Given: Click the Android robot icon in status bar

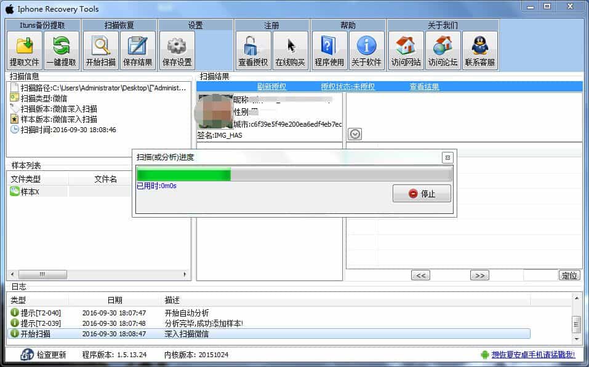Looking at the screenshot, I should coord(485,355).
